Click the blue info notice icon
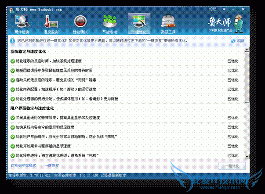This screenshot has width=265, height=194. tap(12, 41)
